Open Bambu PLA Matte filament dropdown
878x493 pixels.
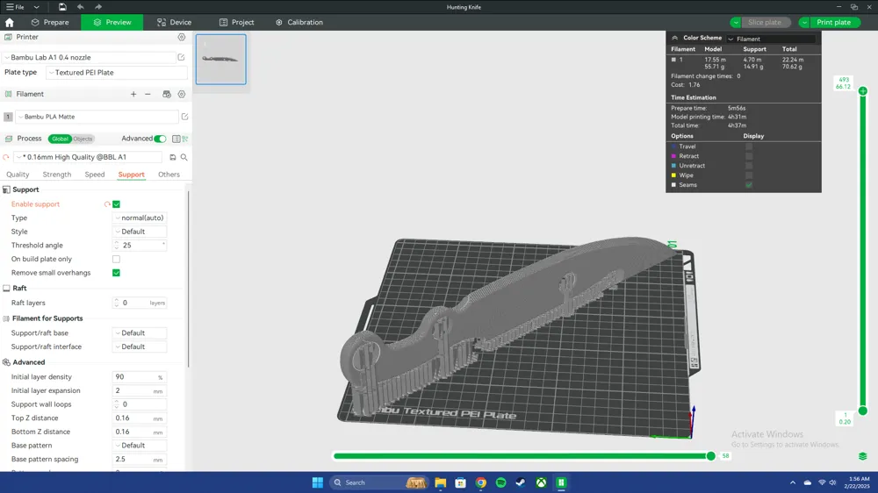(97, 117)
